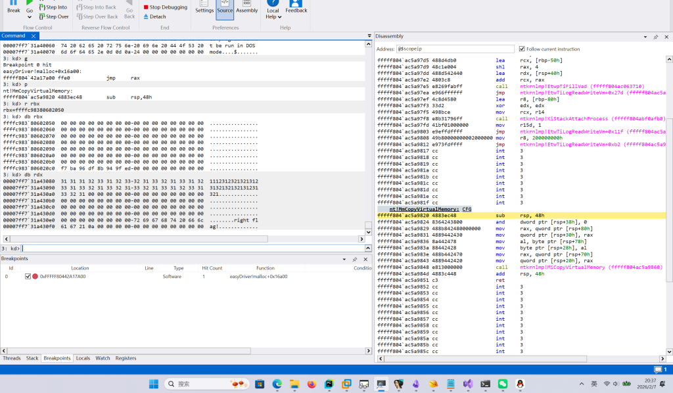Open the Settings preferences icon

point(204,3)
